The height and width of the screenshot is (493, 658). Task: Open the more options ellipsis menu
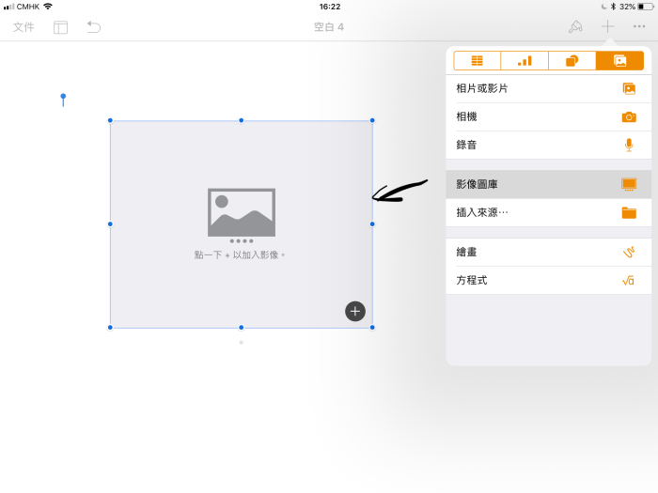(x=639, y=27)
